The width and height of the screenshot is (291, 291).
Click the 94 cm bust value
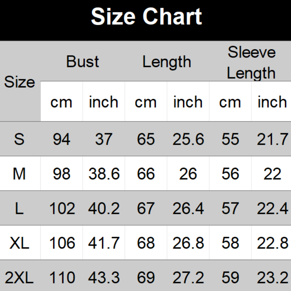(61, 139)
